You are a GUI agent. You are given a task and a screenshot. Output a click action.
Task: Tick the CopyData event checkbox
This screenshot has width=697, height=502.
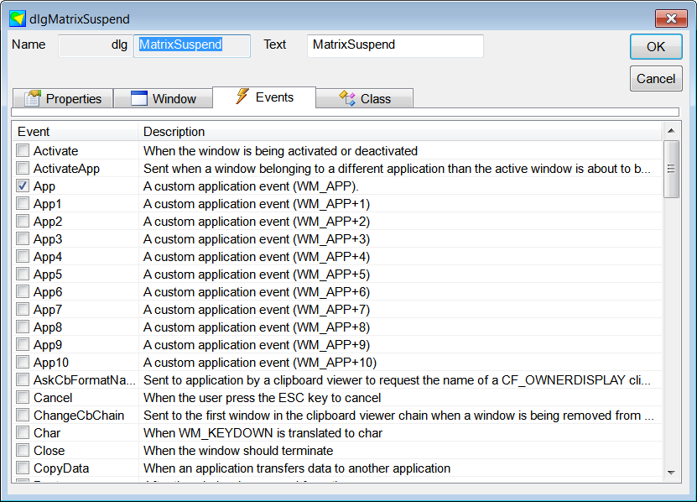click(x=23, y=468)
